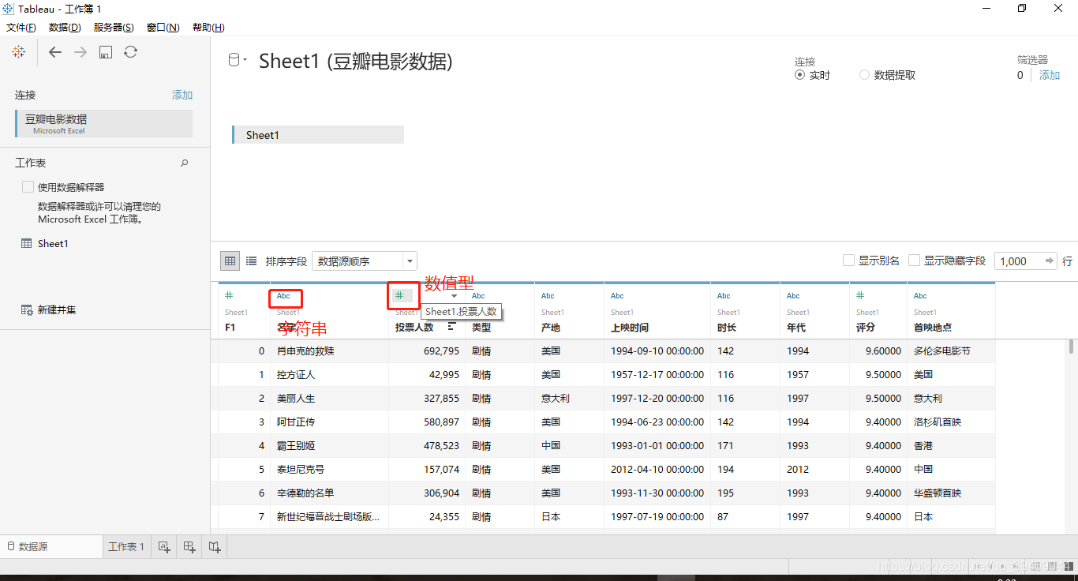Screen dimensions: 1078x581
Task: Click the 添加 link under 筛选器
Action: pyautogui.click(x=1050, y=75)
